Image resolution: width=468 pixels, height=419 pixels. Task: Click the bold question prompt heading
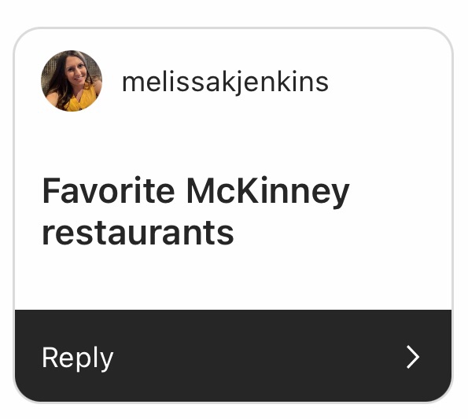196,211
